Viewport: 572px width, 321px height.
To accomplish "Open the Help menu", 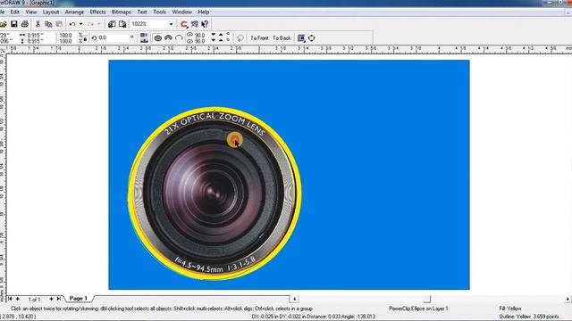I will [x=204, y=12].
